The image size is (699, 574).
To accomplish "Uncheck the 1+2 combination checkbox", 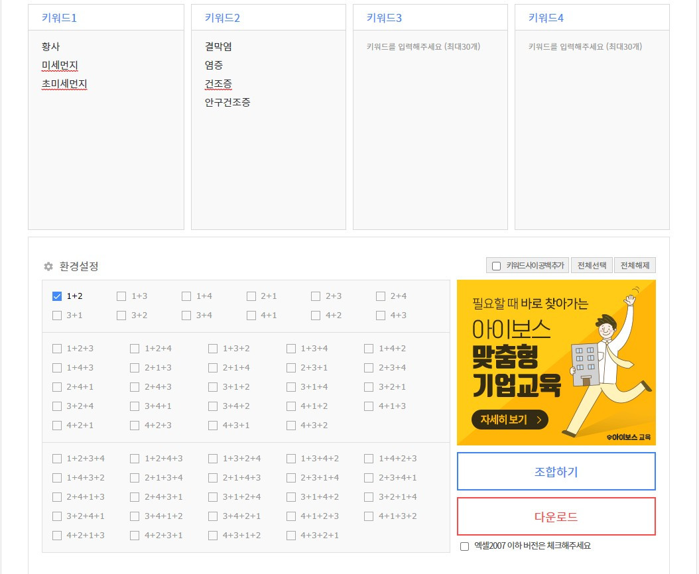I will coord(57,296).
